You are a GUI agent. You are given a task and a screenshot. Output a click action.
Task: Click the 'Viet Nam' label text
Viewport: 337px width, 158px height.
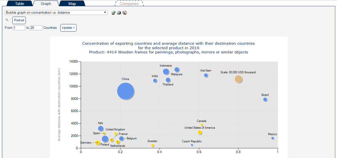tap(206, 70)
